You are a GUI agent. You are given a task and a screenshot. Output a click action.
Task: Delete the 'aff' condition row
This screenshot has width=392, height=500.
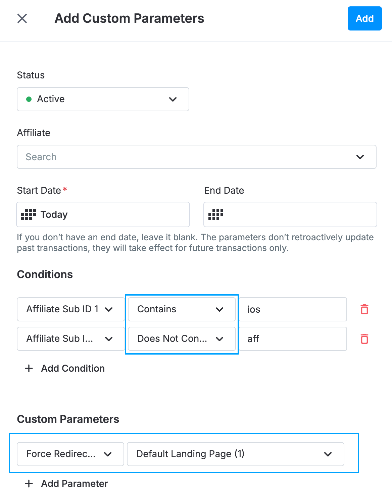coord(364,339)
